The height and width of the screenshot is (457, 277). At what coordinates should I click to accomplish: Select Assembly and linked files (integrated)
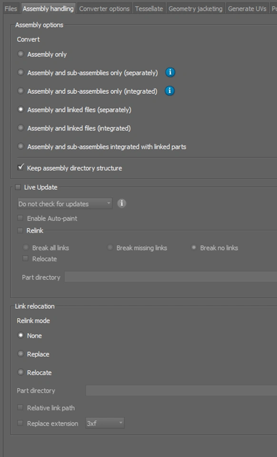[20, 128]
